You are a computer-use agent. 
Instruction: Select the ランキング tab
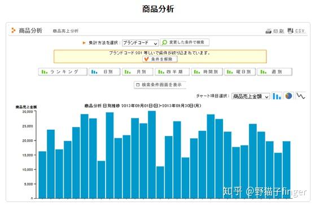(x=63, y=72)
